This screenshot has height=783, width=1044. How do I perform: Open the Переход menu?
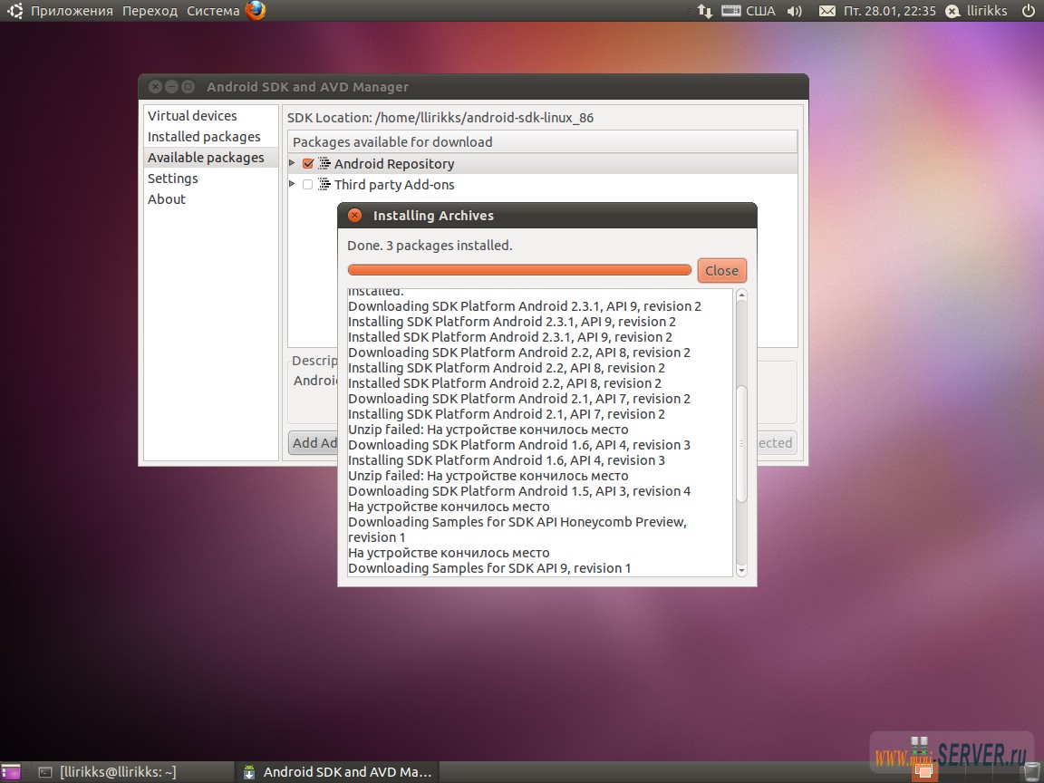(x=149, y=11)
